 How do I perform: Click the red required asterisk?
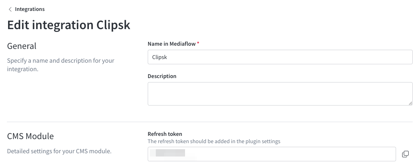[x=198, y=43]
